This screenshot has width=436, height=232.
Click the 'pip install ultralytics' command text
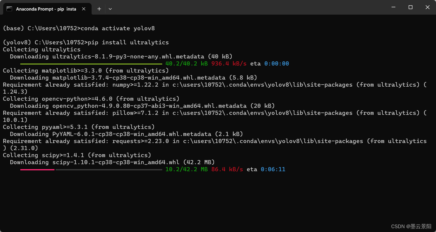128,42
